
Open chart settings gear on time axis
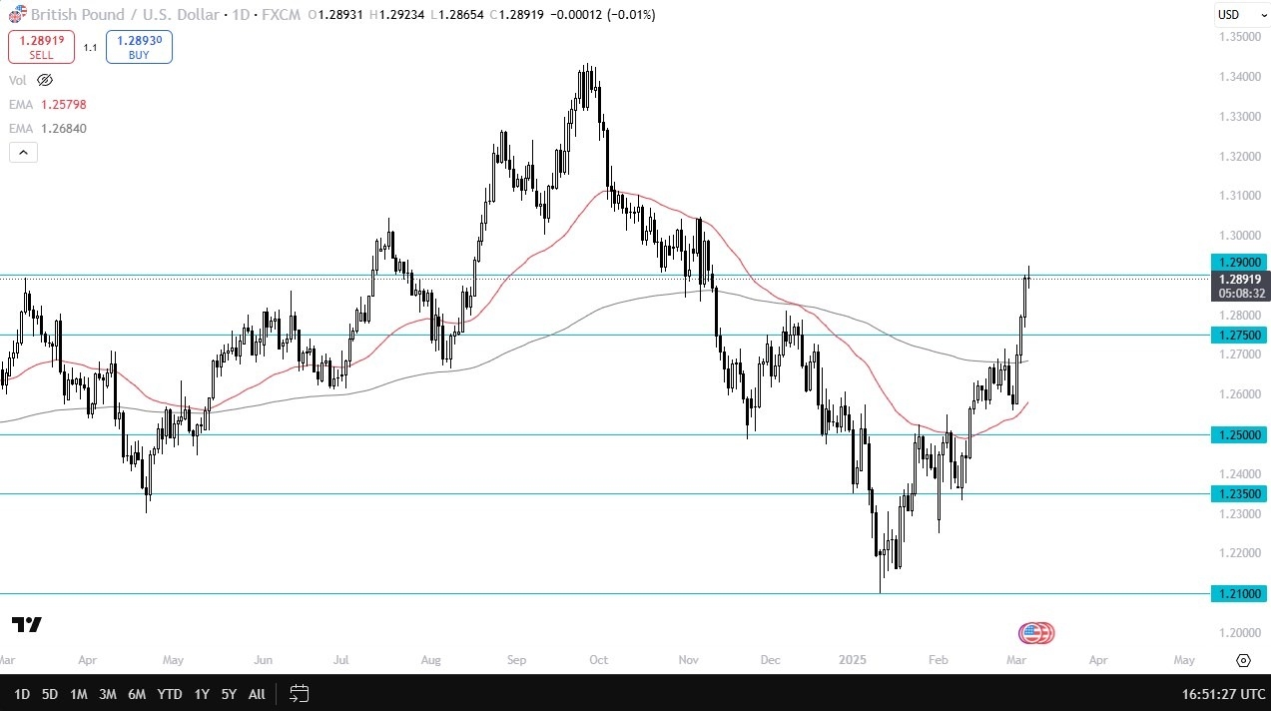point(1243,661)
